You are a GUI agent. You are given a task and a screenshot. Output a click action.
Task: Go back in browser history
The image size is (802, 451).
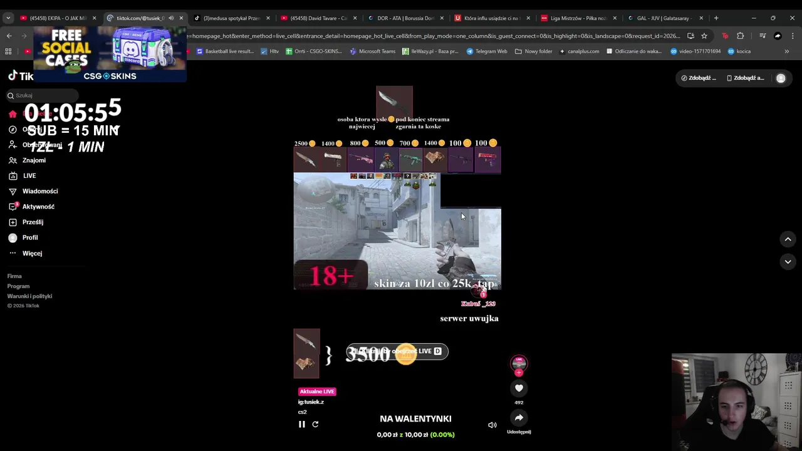[x=9, y=36]
